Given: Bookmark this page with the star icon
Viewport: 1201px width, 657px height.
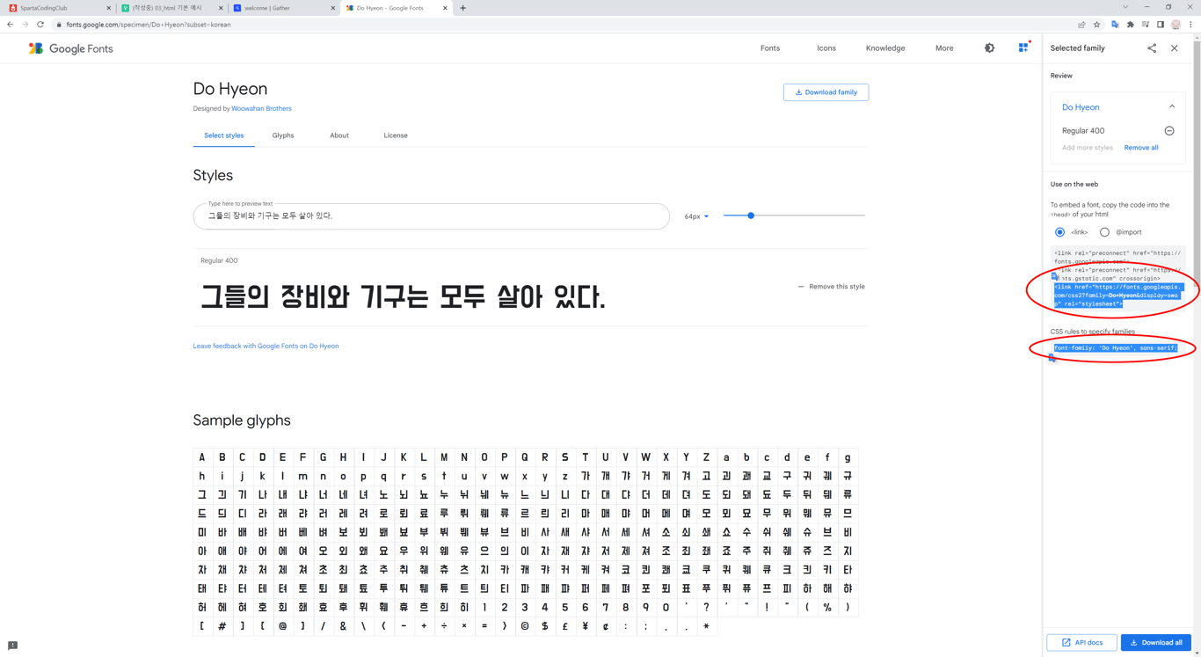Looking at the screenshot, I should pos(1096,25).
